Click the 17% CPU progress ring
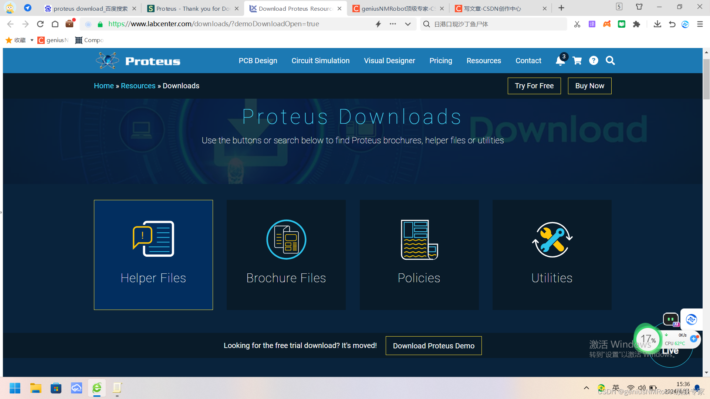 (x=648, y=339)
